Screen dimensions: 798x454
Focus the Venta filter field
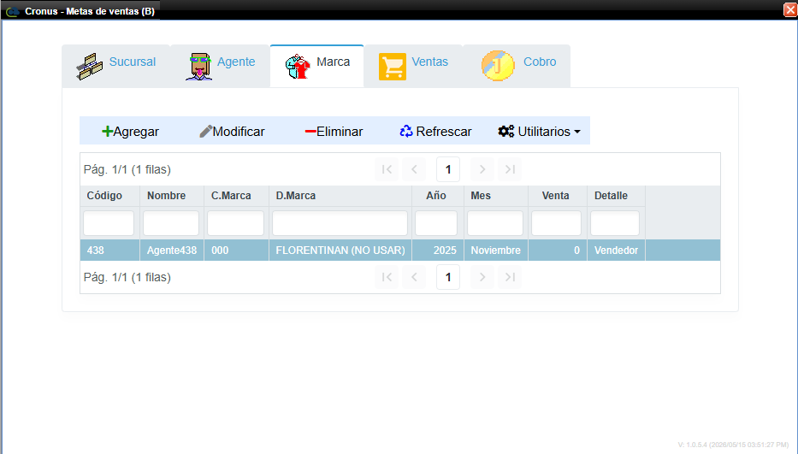pyautogui.click(x=556, y=223)
